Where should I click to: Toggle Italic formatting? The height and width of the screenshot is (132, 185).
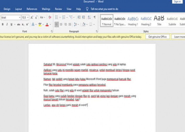pos(7,24)
